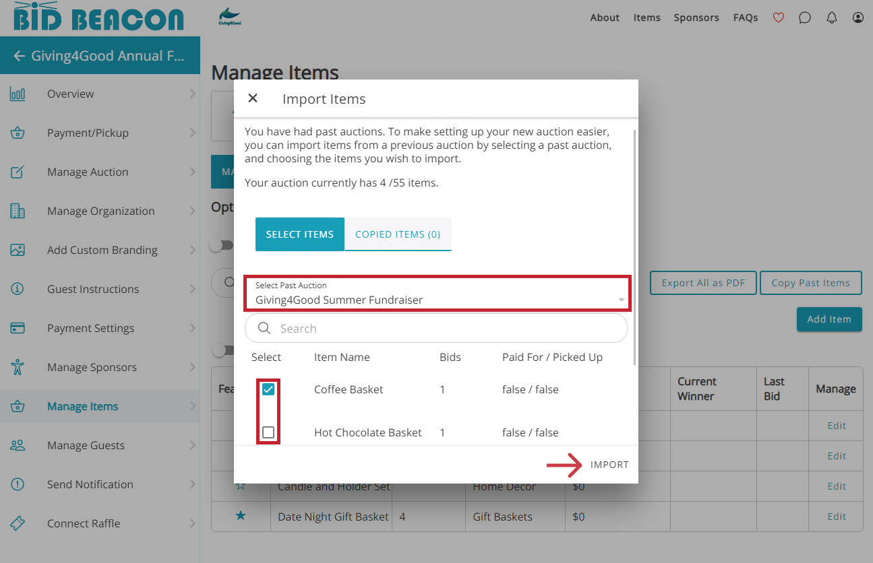This screenshot has height=563, width=873.
Task: Uncheck the Coffee Basket checkbox
Action: pyautogui.click(x=268, y=389)
